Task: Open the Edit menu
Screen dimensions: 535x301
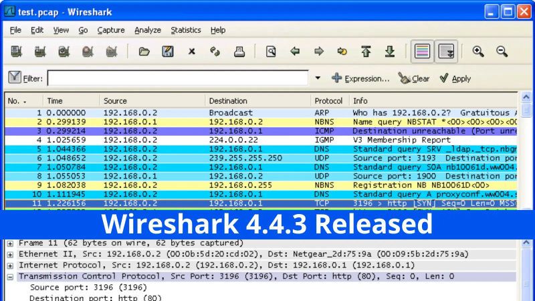Action: [x=37, y=30]
